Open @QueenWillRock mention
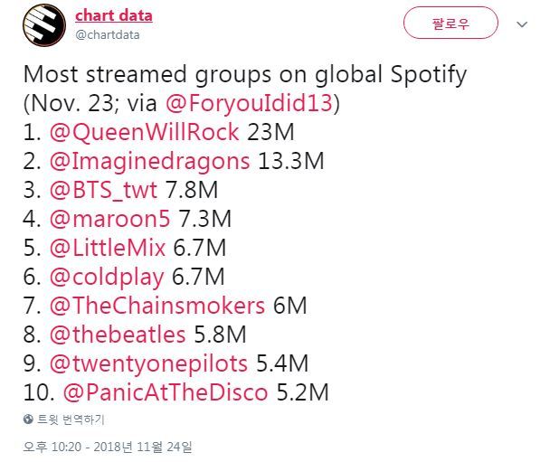This screenshot has width=540, height=462. [x=145, y=132]
